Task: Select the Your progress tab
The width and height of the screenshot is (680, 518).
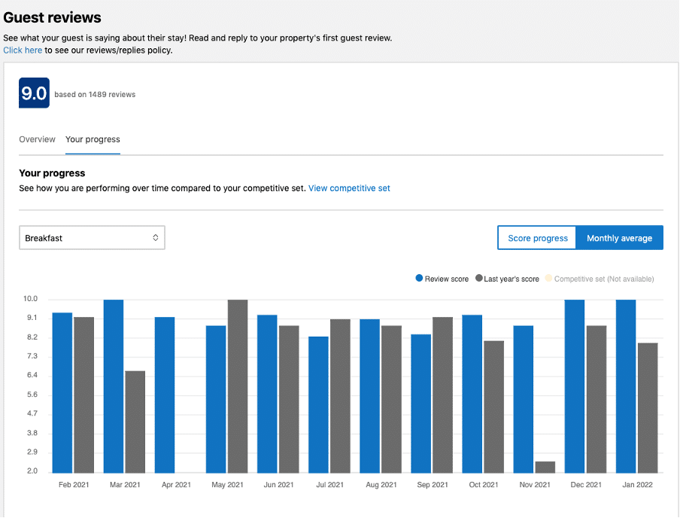Action: coord(93,139)
